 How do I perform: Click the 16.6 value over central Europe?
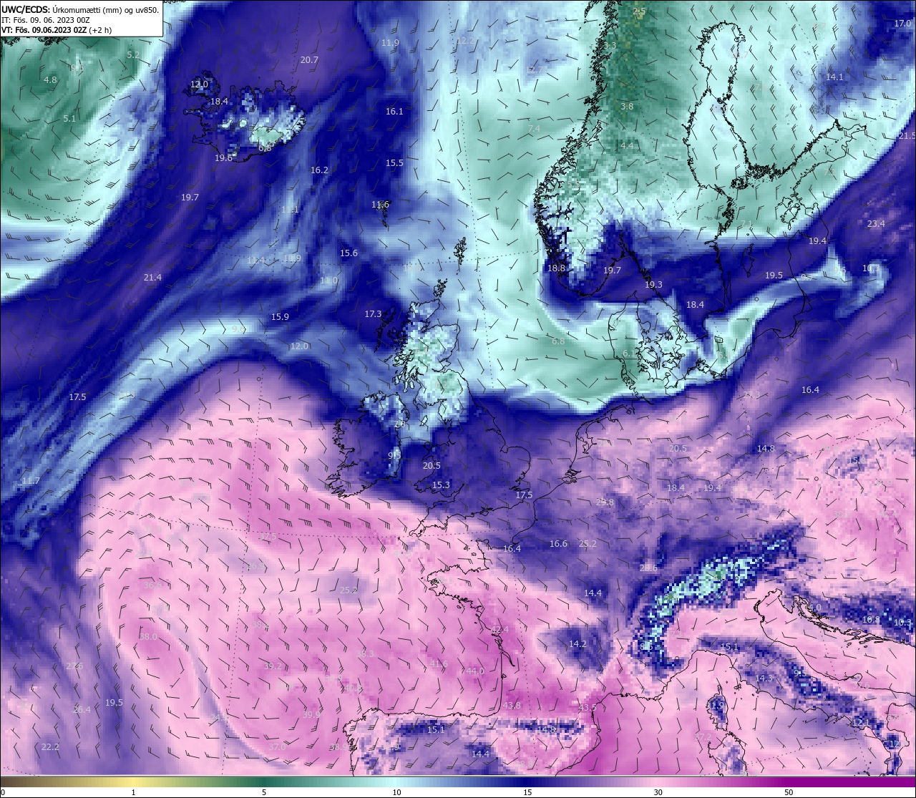click(x=558, y=544)
